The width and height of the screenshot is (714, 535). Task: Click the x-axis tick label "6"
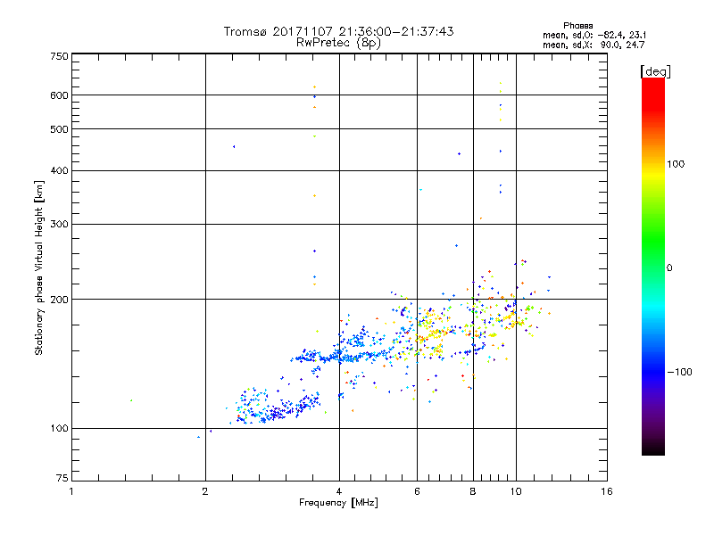pyautogui.click(x=417, y=491)
